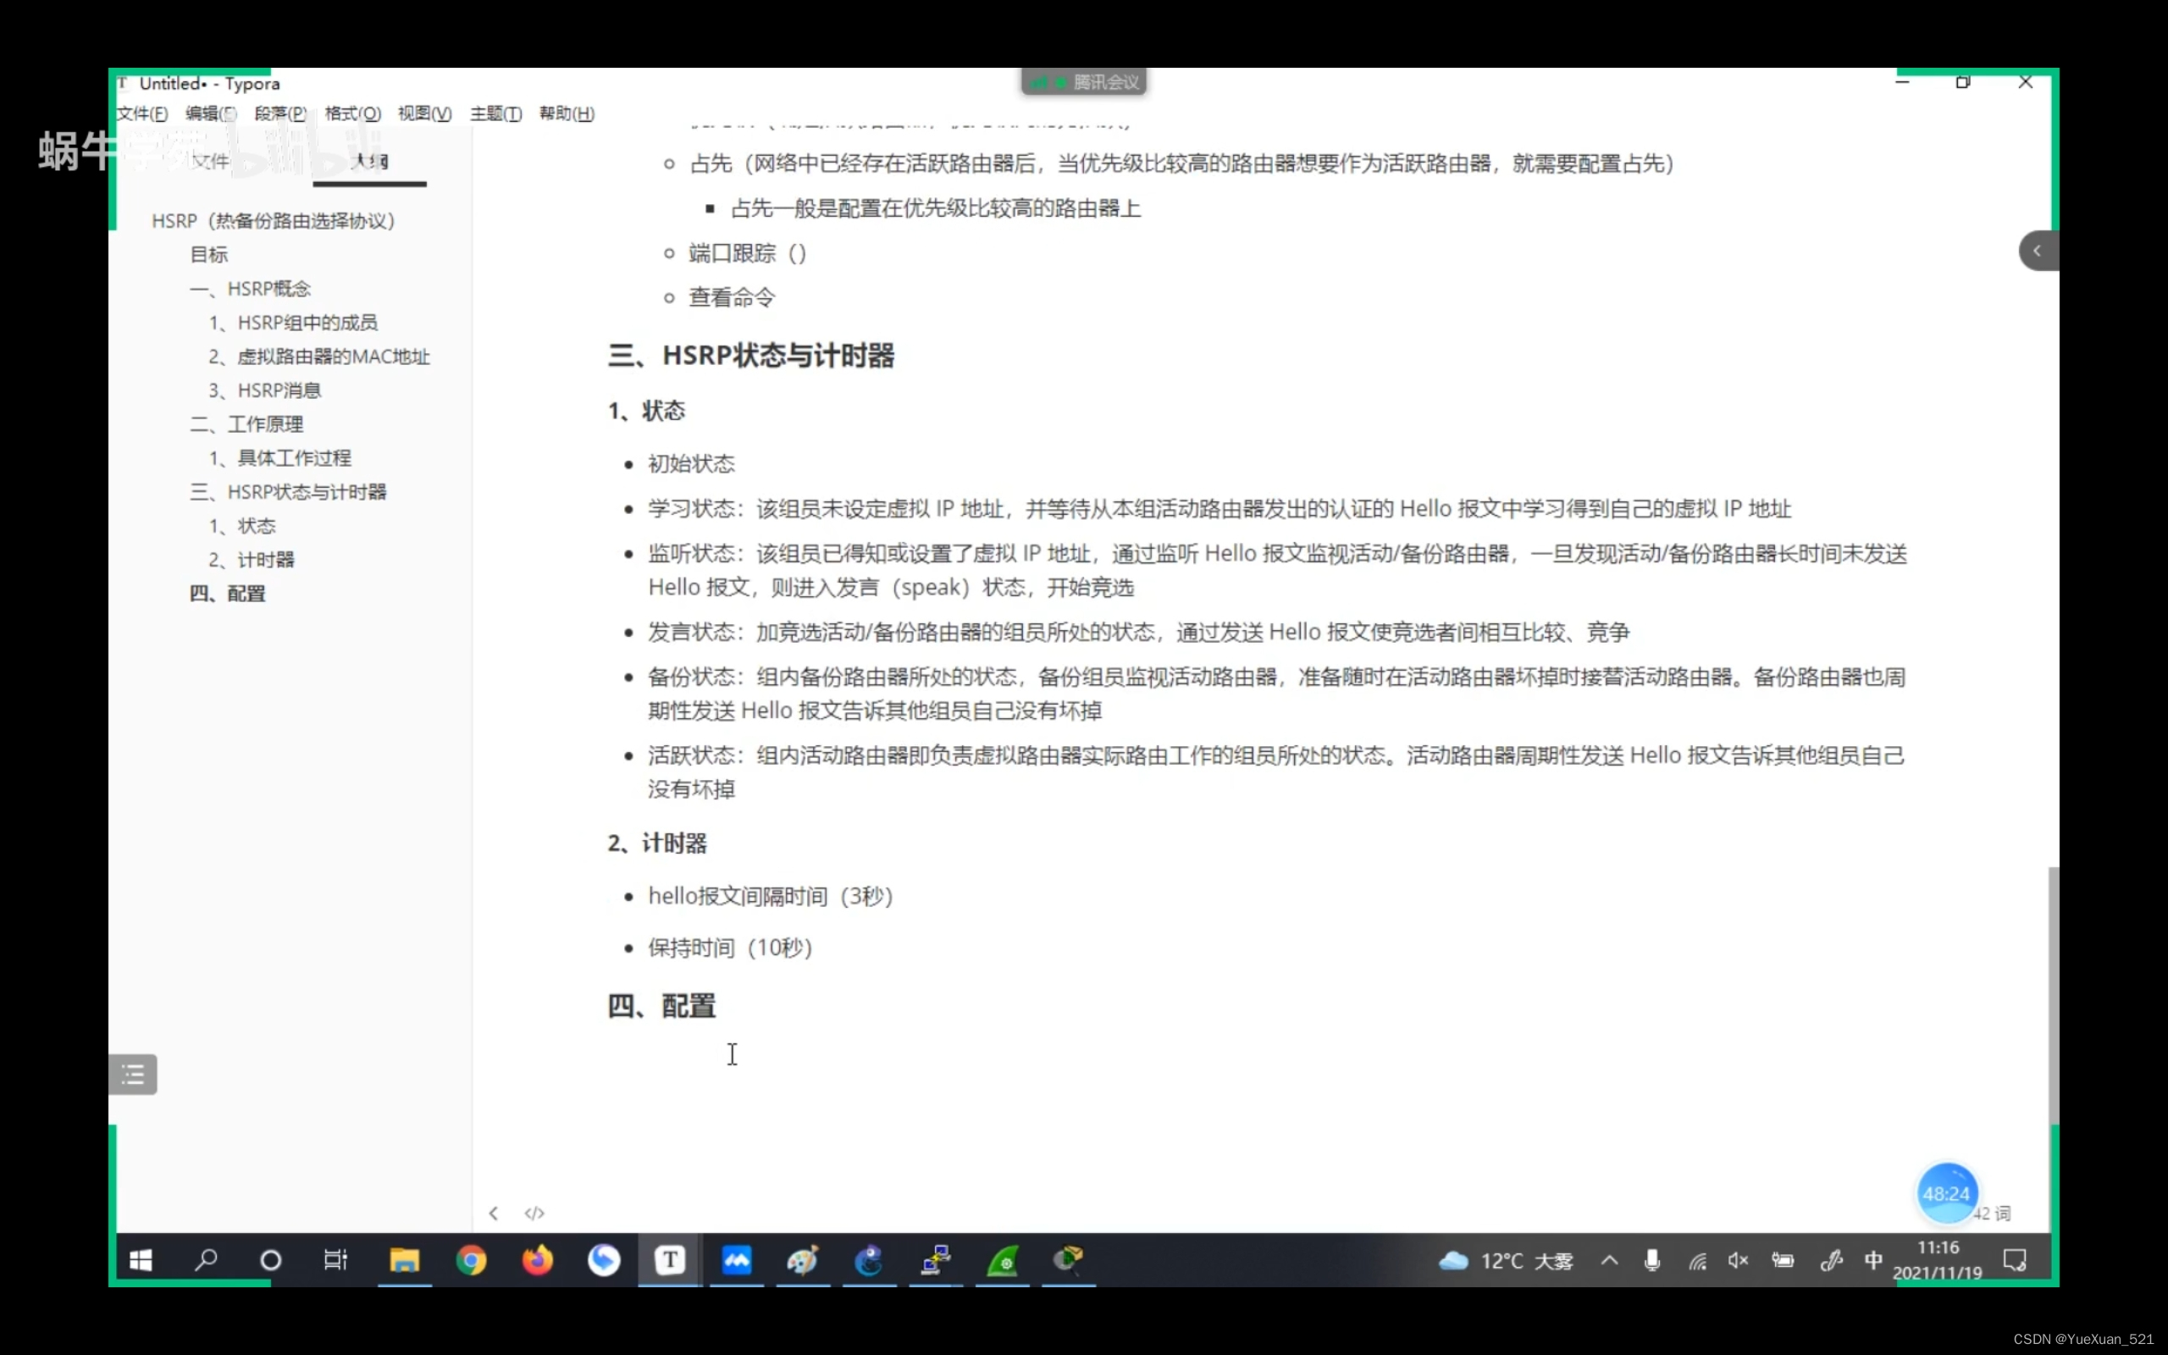Place cursor in heading 三、HSRP状态与计时器
The height and width of the screenshot is (1355, 2168).
750,356
